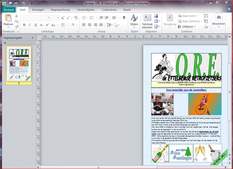The image size is (233, 169).
Task: Click the Clear Formatting icon
Action: pyautogui.click(x=76, y=18)
